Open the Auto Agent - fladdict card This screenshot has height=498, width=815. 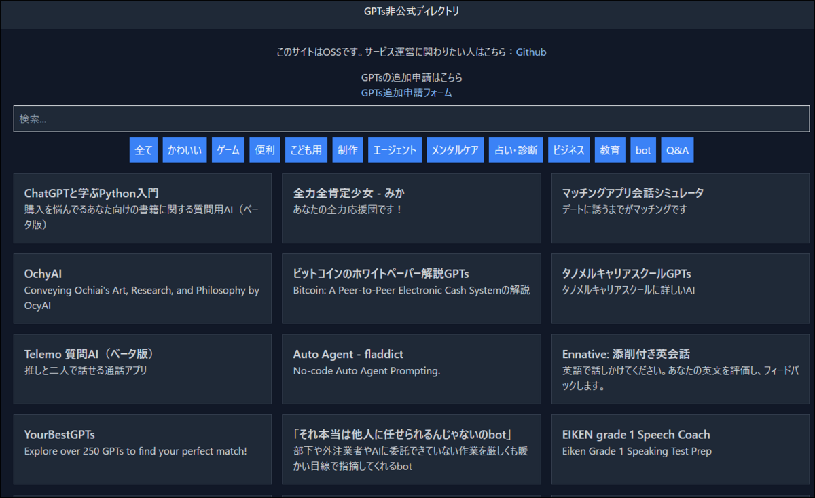412,369
